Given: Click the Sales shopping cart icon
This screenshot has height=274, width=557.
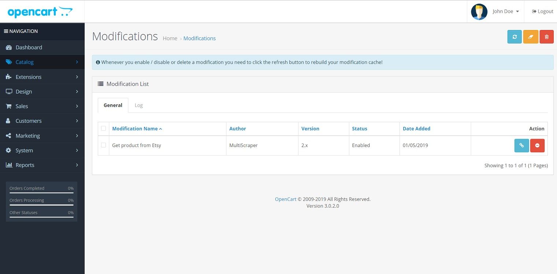Looking at the screenshot, I should (x=9, y=106).
